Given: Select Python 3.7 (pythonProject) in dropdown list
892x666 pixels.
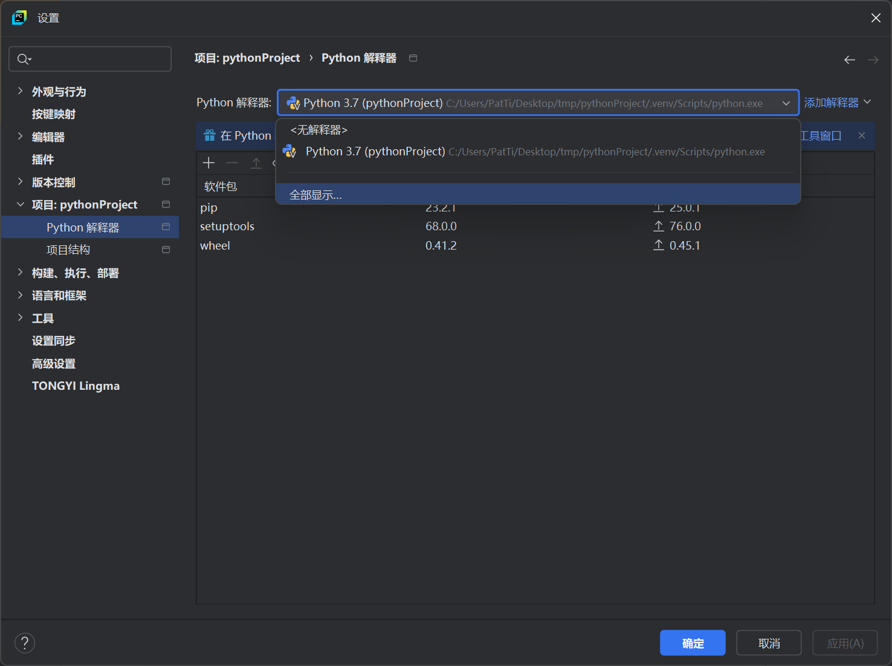Looking at the screenshot, I should pos(538,151).
